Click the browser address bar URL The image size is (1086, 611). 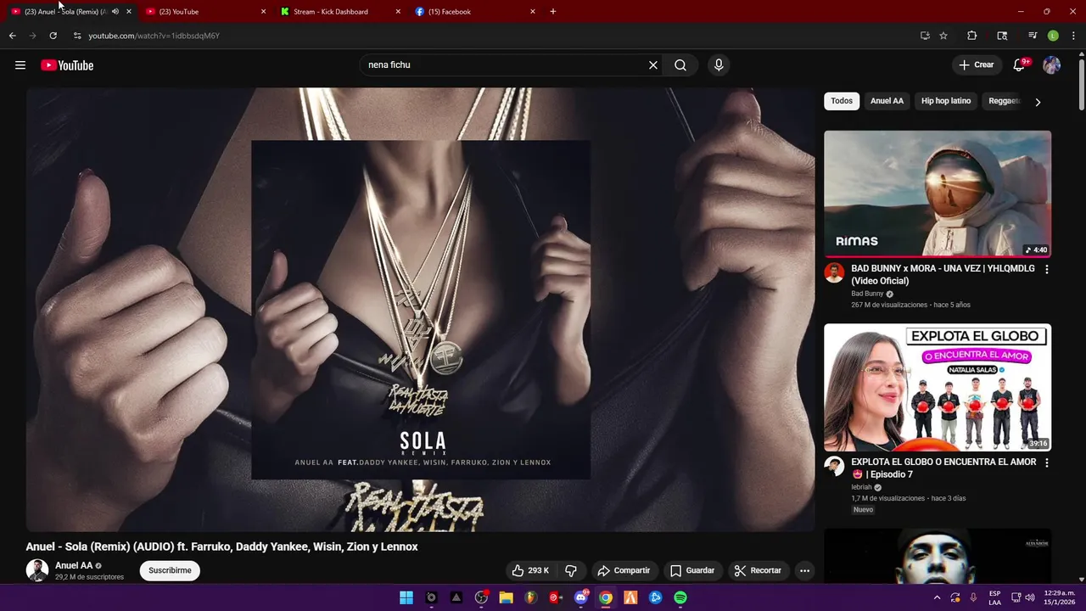(x=154, y=36)
